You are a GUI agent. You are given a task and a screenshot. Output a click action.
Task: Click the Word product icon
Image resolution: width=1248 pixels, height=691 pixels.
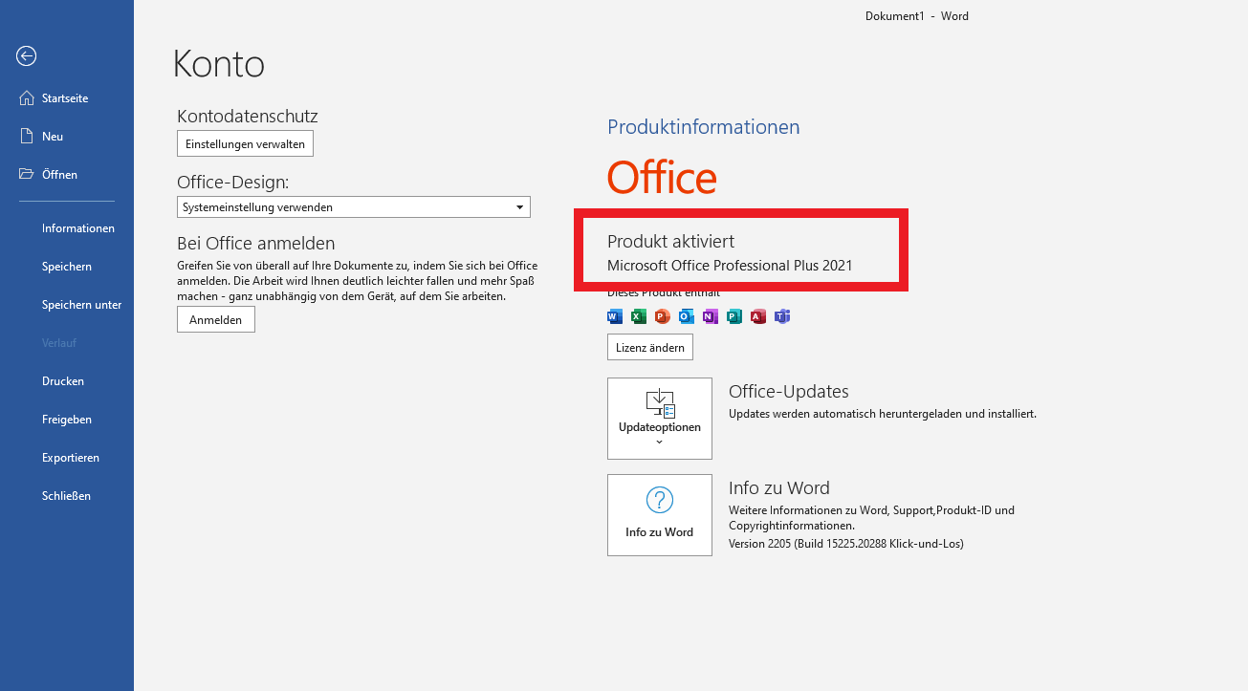tap(615, 316)
